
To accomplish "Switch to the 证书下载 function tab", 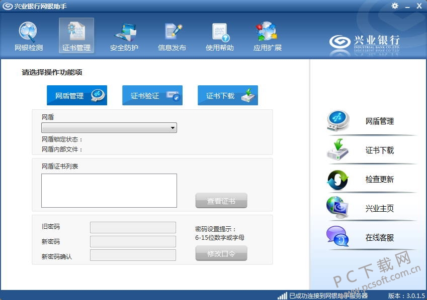I will point(228,95).
